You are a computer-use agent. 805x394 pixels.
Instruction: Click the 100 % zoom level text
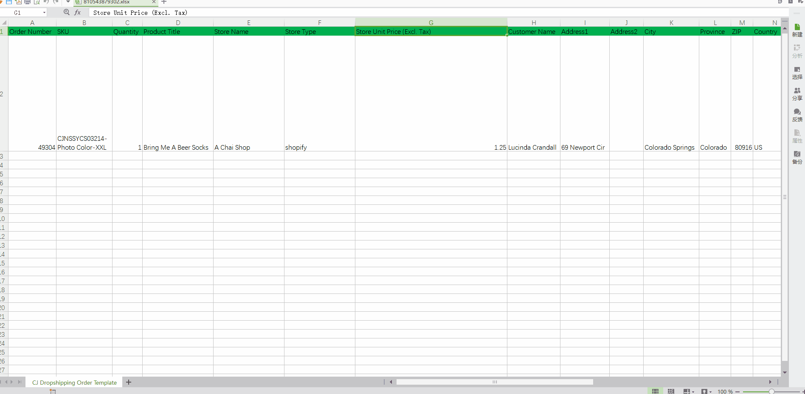(725, 391)
